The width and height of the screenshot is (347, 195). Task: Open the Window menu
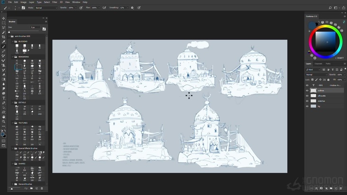point(76,2)
